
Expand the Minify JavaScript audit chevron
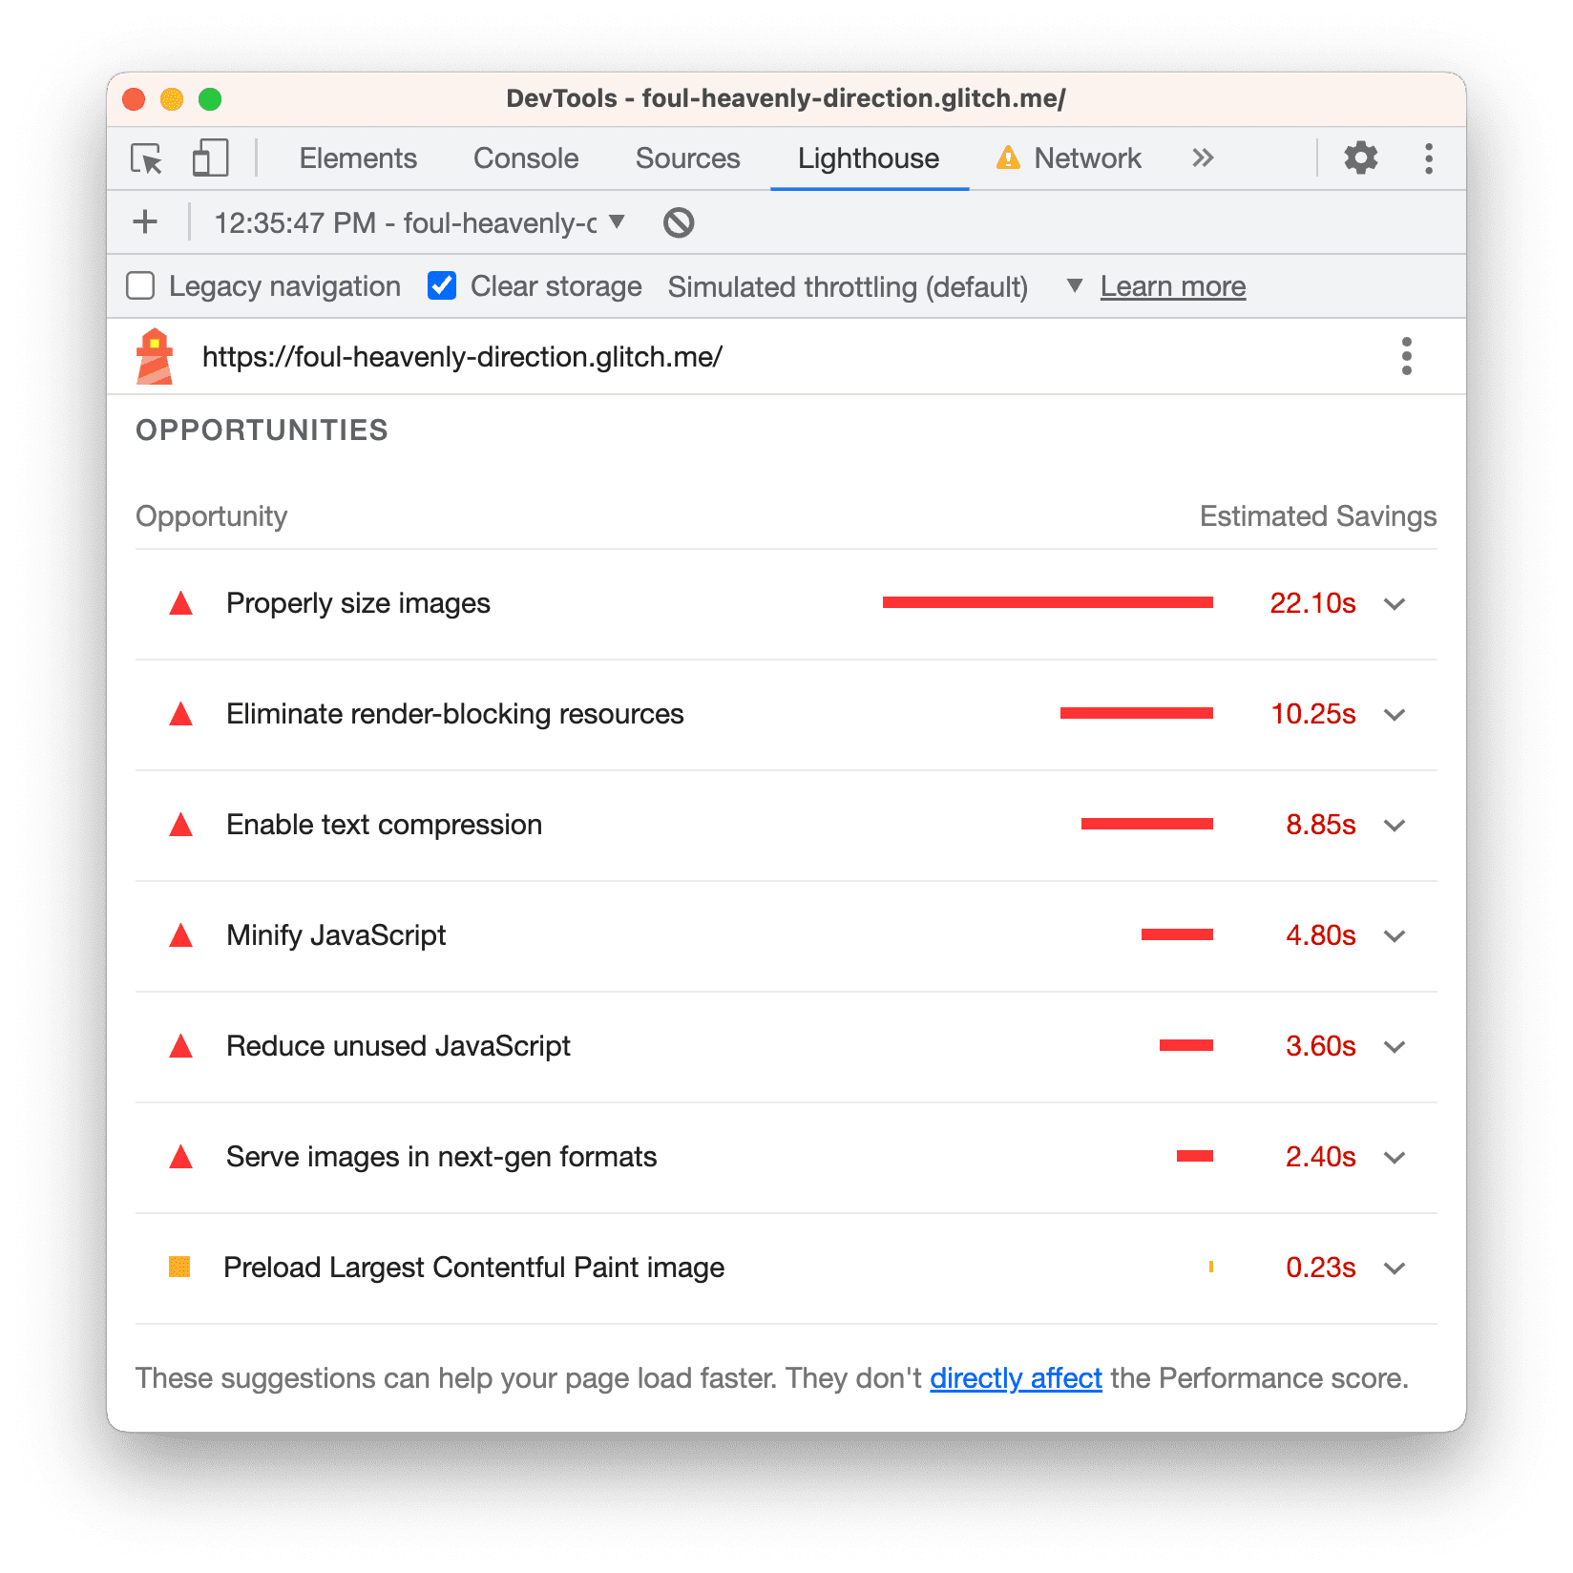click(x=1395, y=936)
